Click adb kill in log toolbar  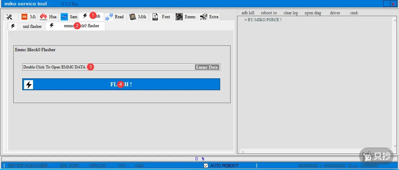click(x=248, y=13)
